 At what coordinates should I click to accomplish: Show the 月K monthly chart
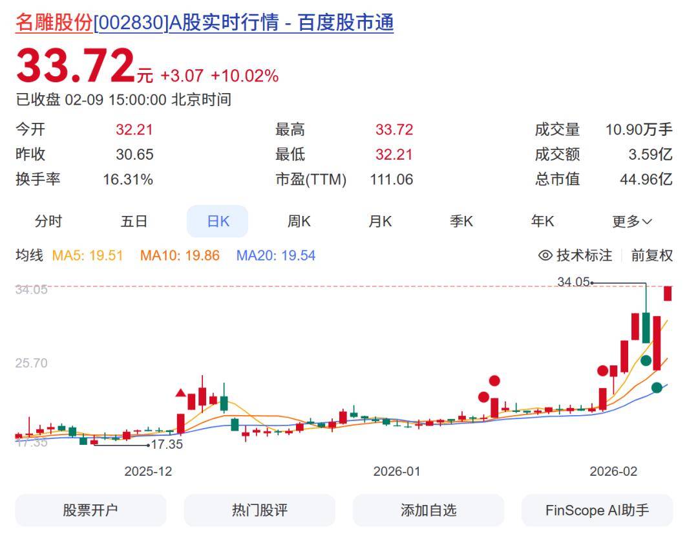coord(380,222)
